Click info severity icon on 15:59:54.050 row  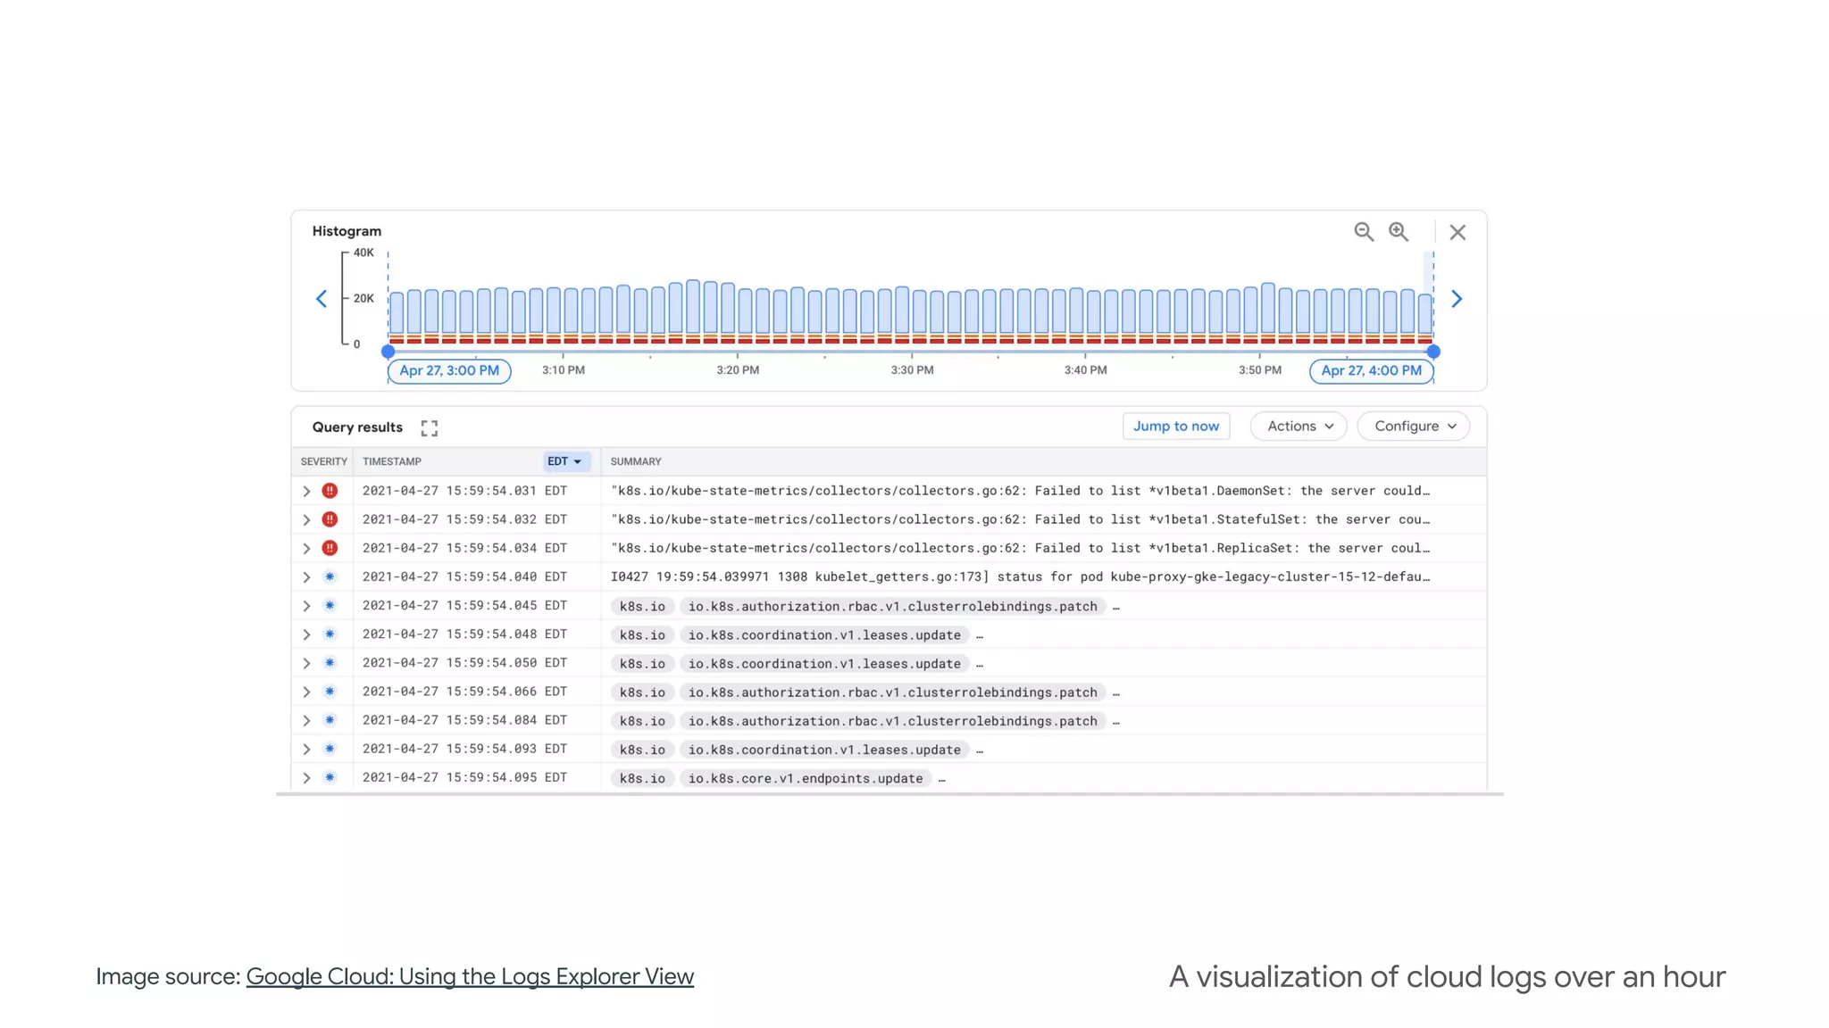click(x=330, y=662)
